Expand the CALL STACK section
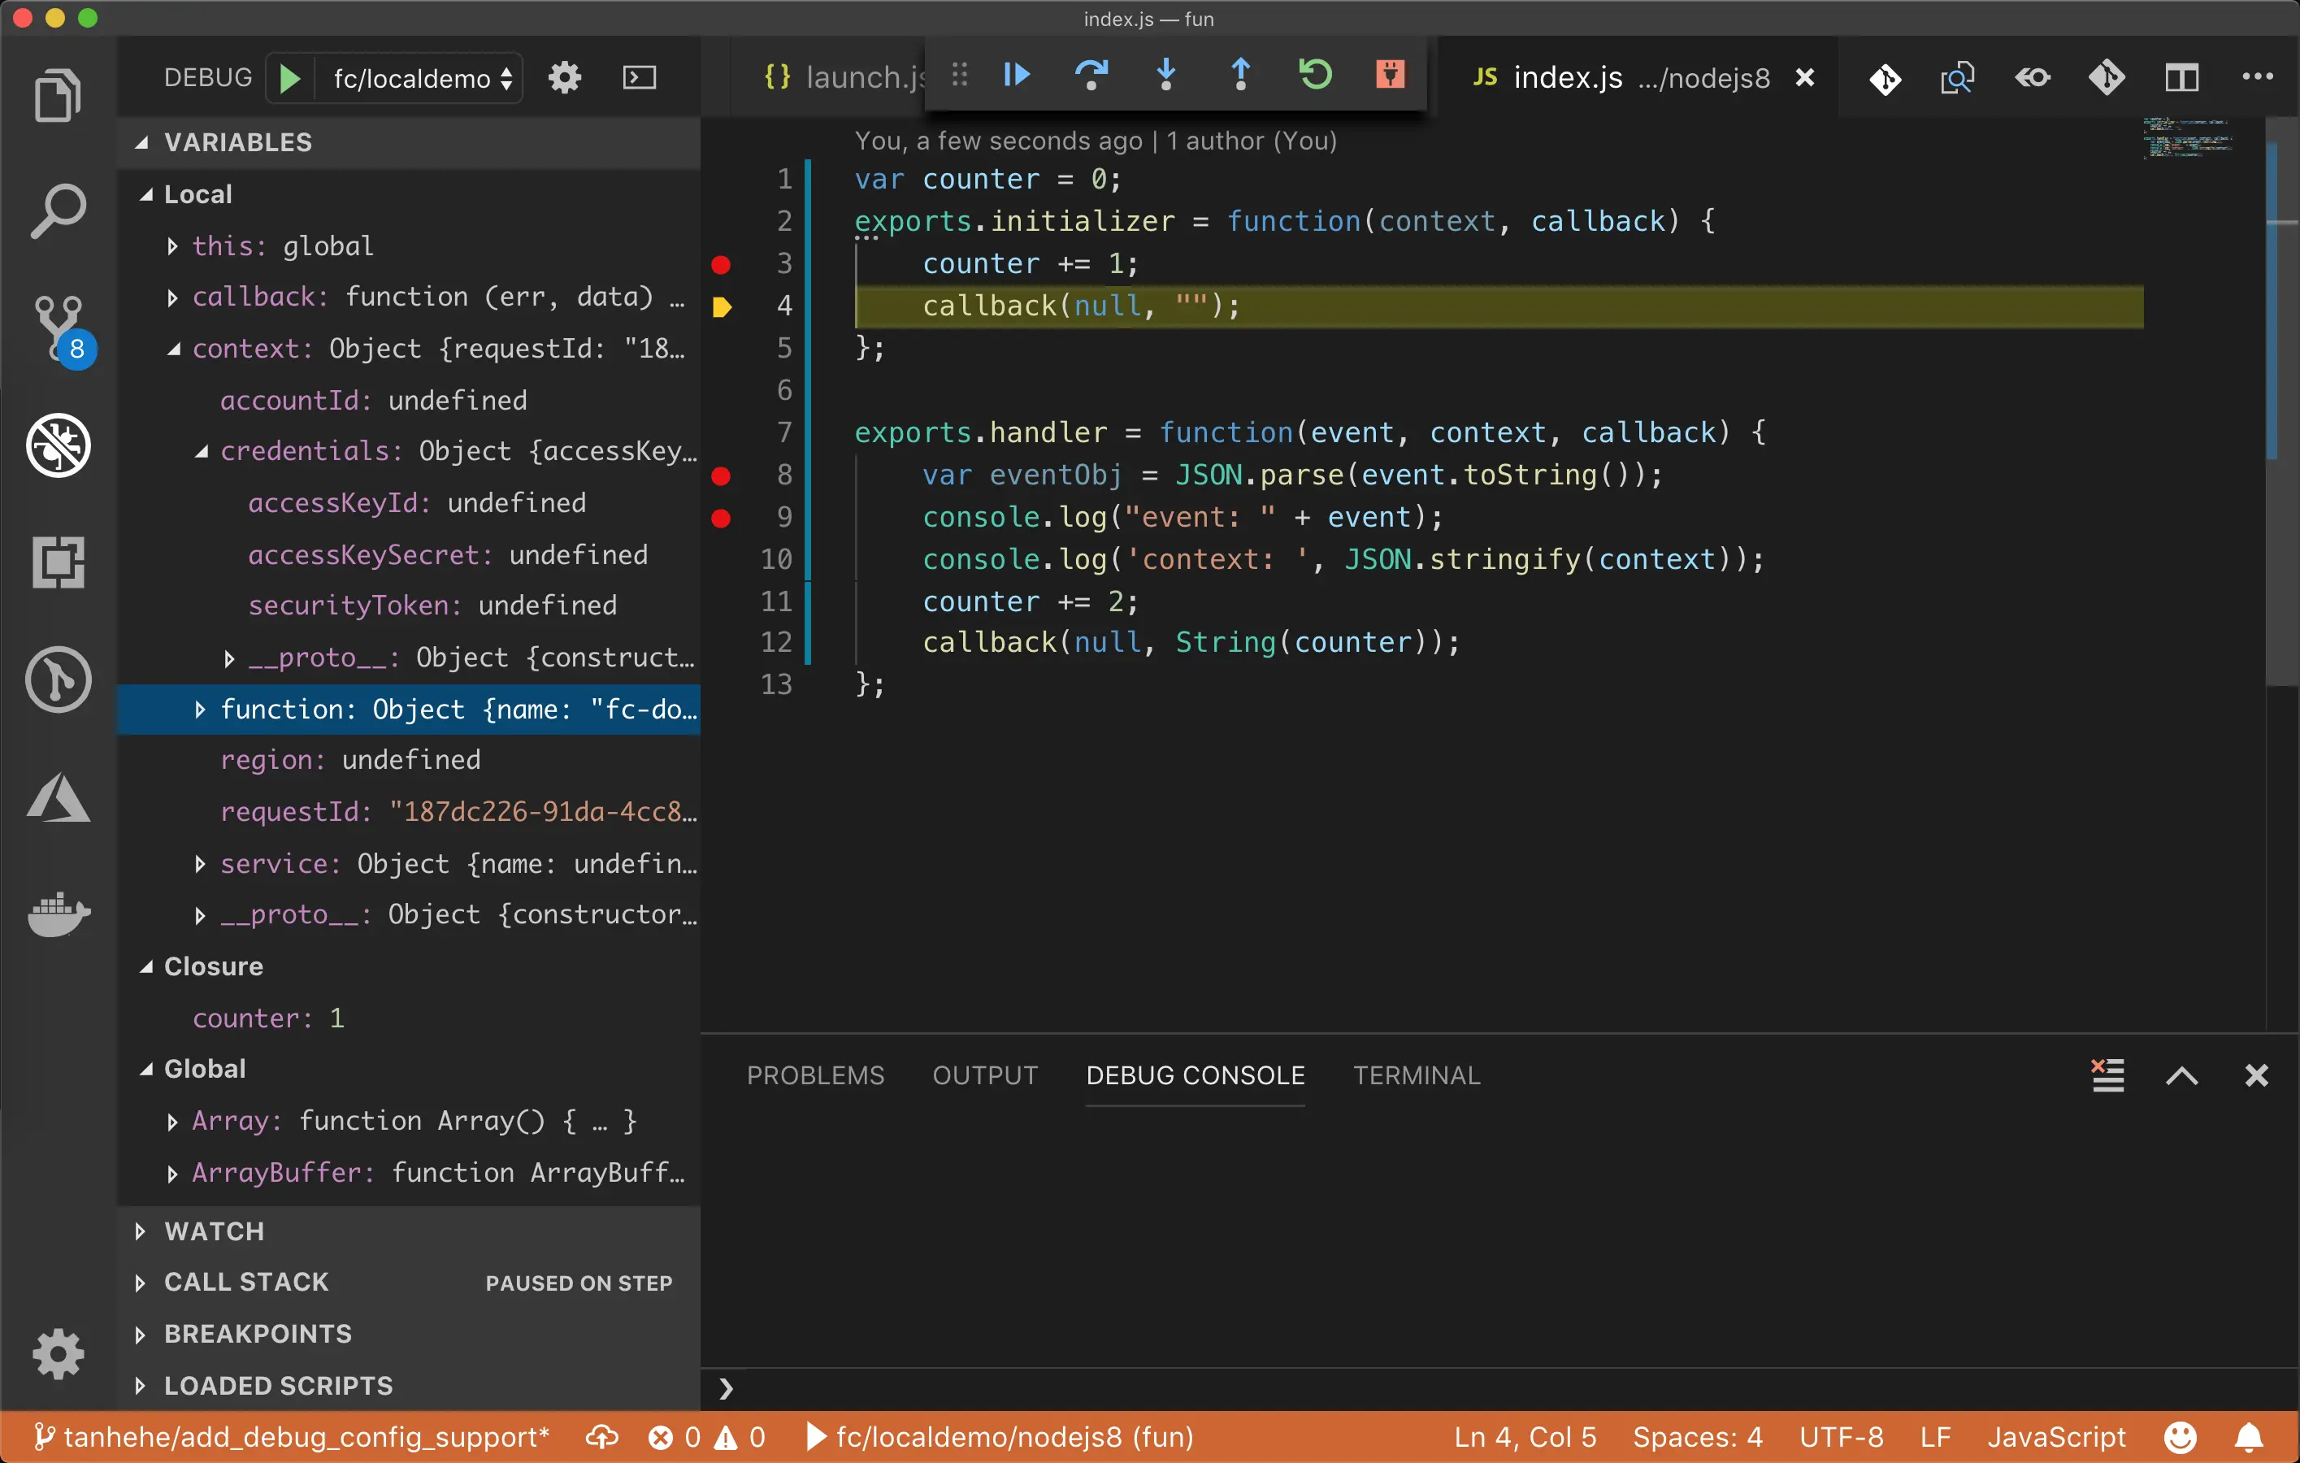This screenshot has width=2300, height=1463. click(x=245, y=1282)
